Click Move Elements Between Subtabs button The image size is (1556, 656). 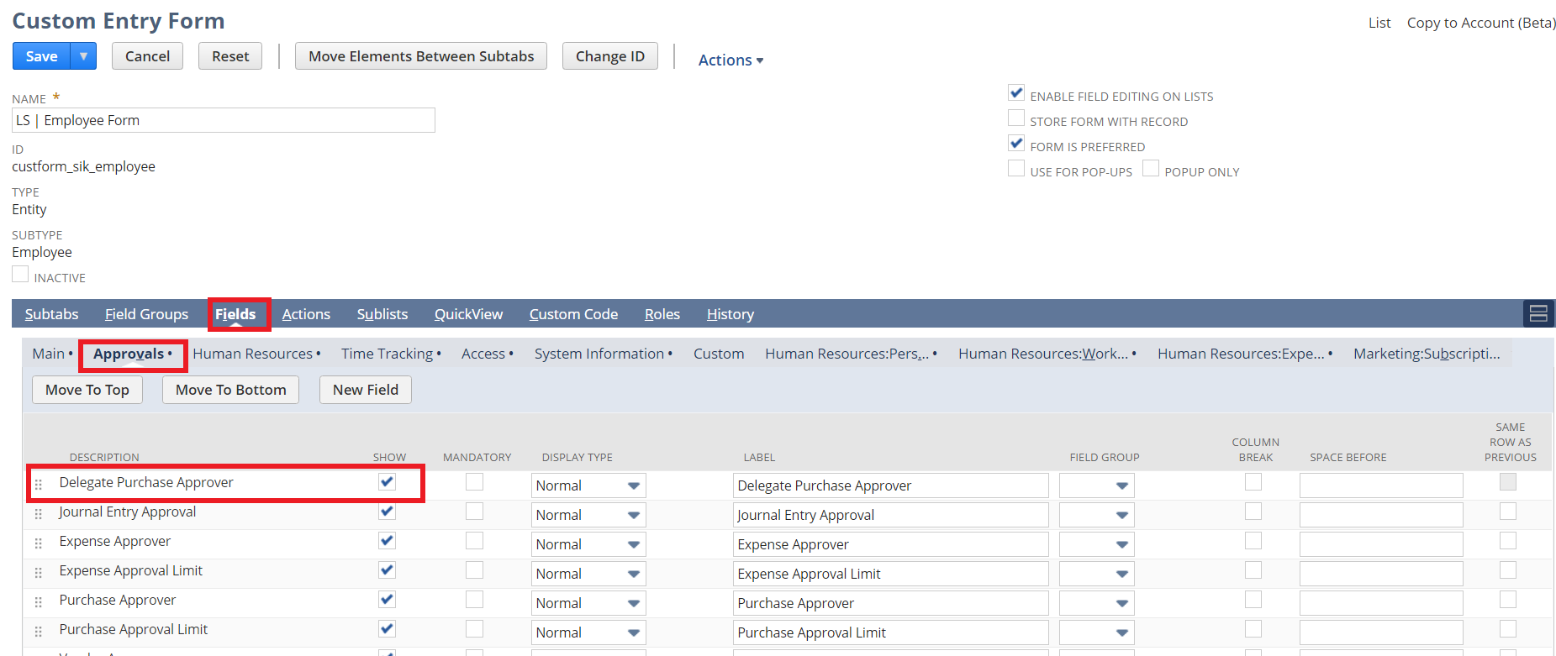(420, 56)
